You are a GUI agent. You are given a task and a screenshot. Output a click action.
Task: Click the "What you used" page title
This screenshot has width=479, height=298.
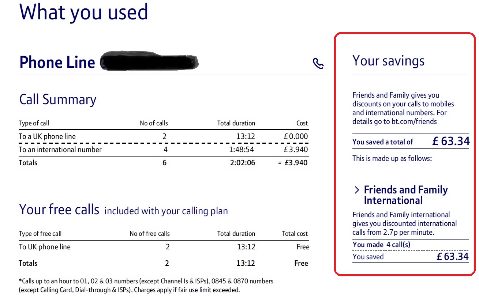coord(84,12)
